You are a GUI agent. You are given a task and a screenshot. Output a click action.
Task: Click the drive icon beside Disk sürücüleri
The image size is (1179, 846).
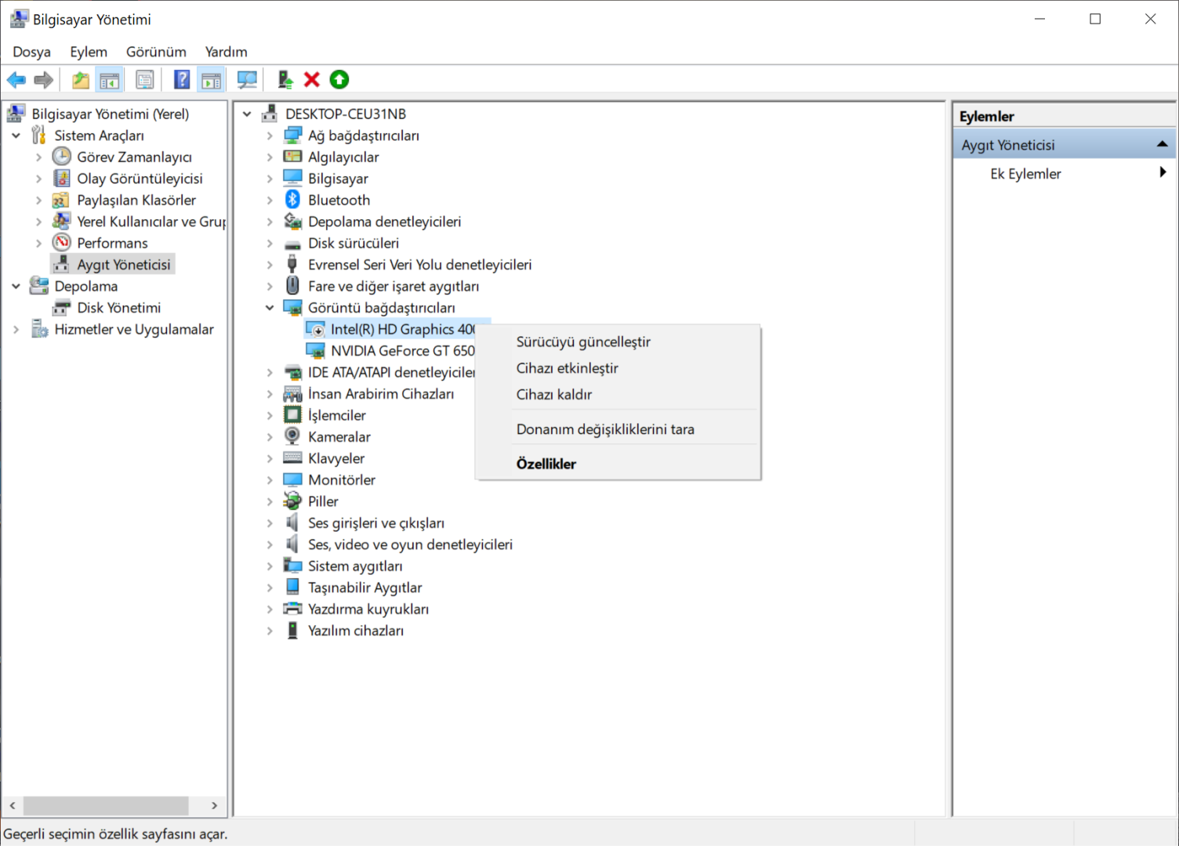(292, 244)
